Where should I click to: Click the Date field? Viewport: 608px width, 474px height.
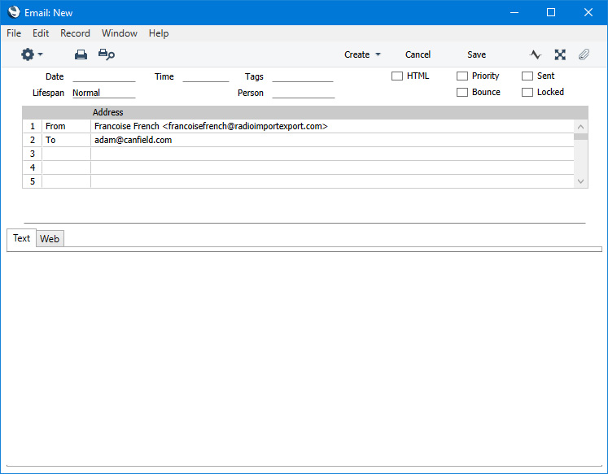point(104,76)
